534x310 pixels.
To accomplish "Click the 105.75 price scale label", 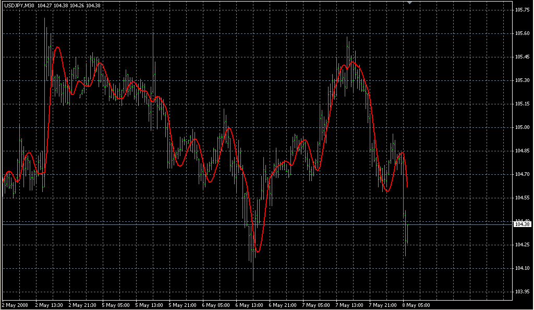I will [521, 10].
